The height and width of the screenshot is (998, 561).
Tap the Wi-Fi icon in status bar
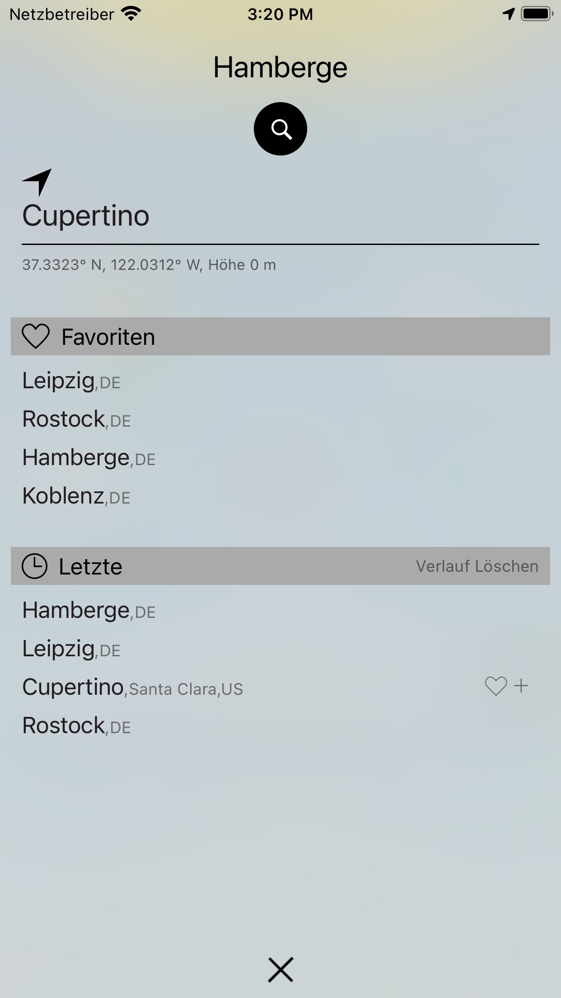coord(131,14)
